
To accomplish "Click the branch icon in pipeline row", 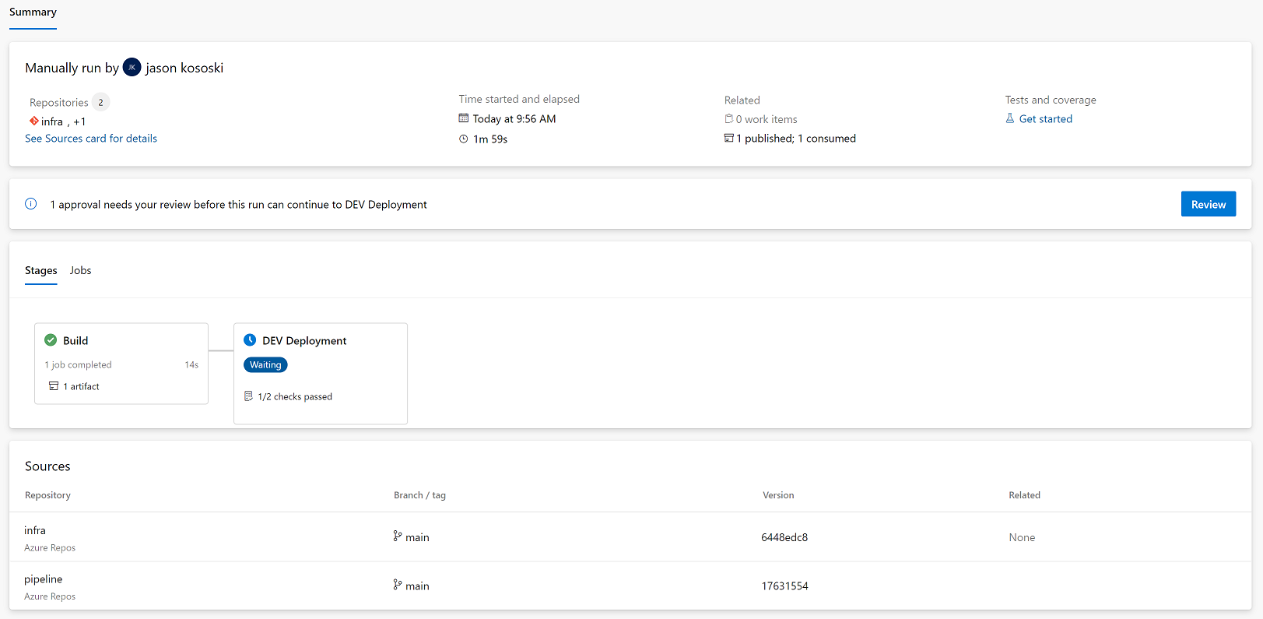I will coord(398,585).
